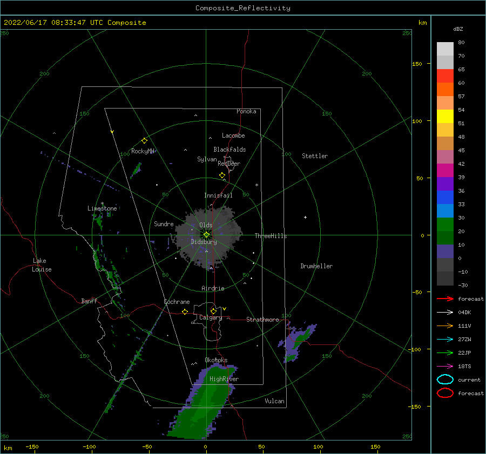Click the bright green 20-30 dBZ swatch
This screenshot has height=454, width=486.
[445, 225]
